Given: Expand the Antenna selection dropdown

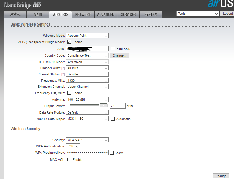Looking at the screenshot, I should pos(87,99).
